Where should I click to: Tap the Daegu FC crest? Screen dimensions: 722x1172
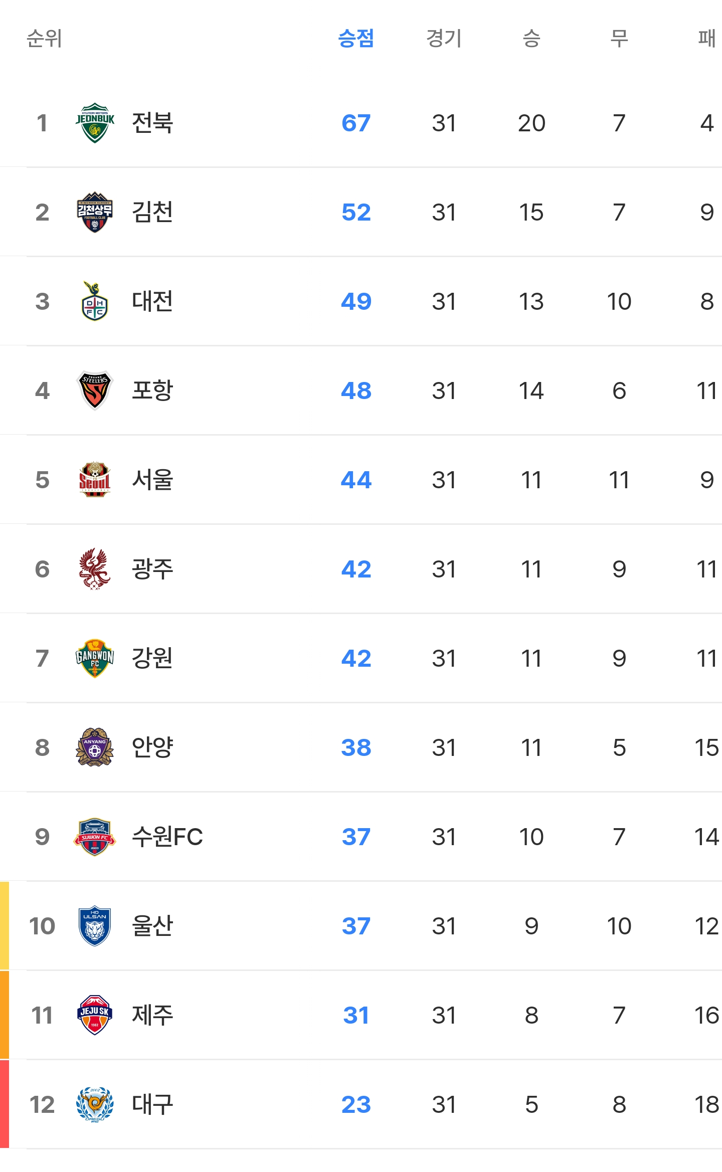(95, 1104)
